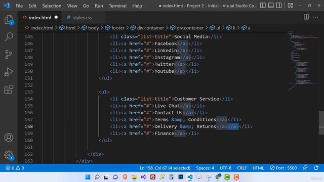Open the Manage gear icon
324x182 pixels.
[x=9, y=155]
